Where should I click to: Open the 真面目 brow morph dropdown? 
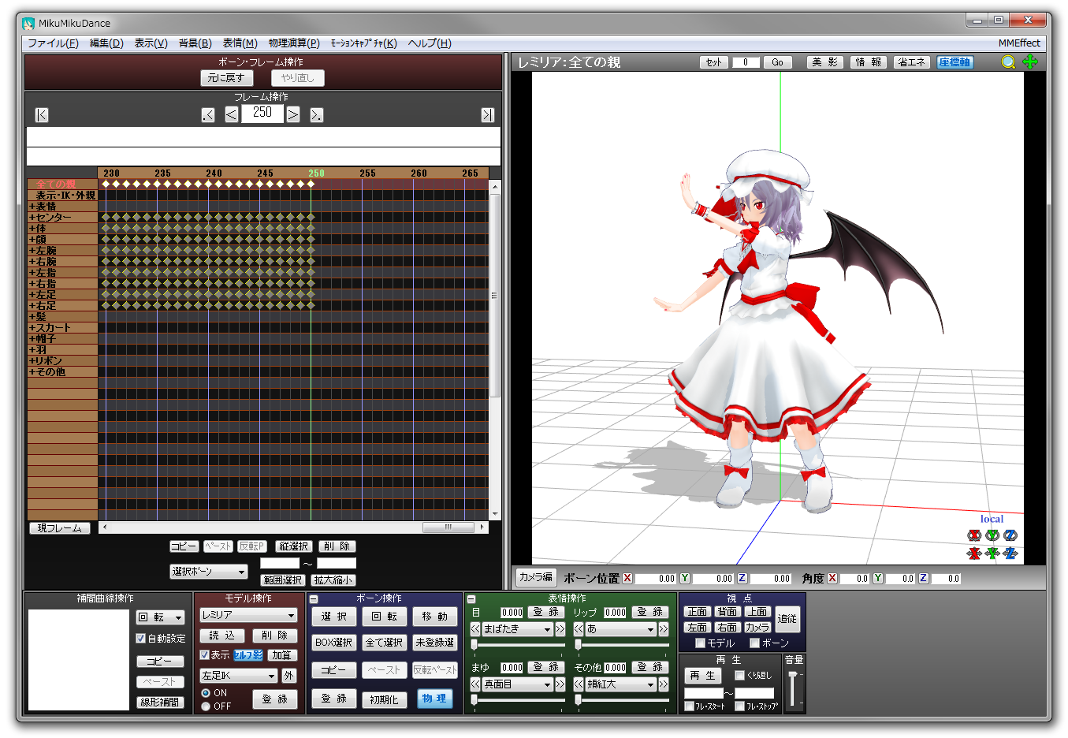pos(517,684)
